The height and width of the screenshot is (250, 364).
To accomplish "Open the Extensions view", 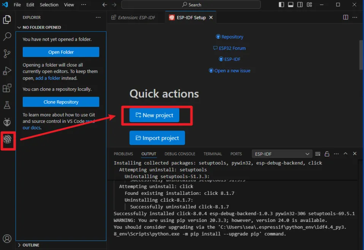I will click(7, 88).
